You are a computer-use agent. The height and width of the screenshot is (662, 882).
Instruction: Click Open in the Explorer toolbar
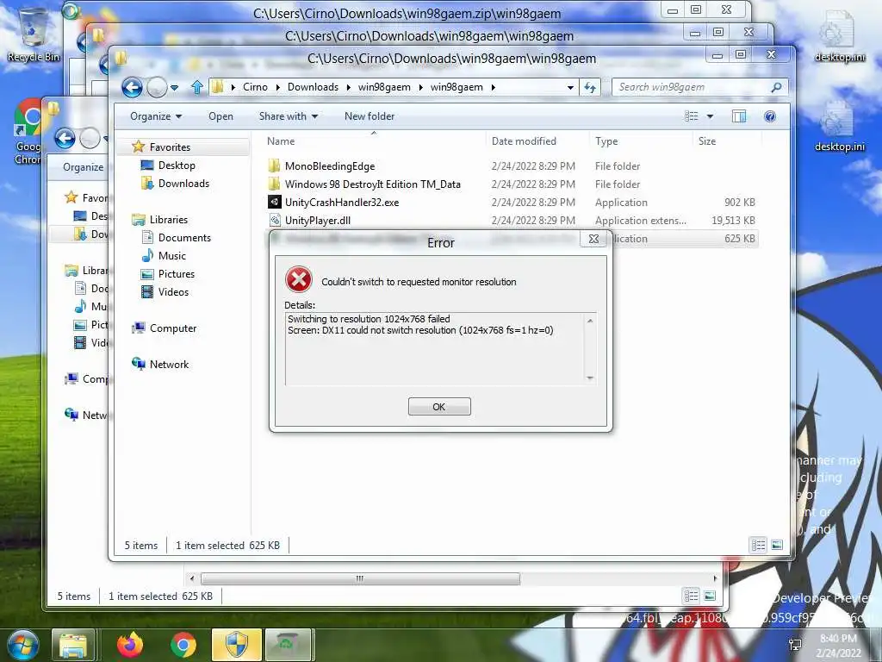(220, 116)
